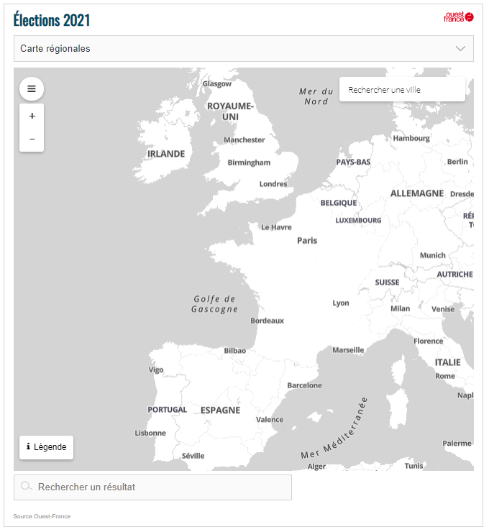
Task: Click the Venise label on the map
Action: (x=443, y=309)
